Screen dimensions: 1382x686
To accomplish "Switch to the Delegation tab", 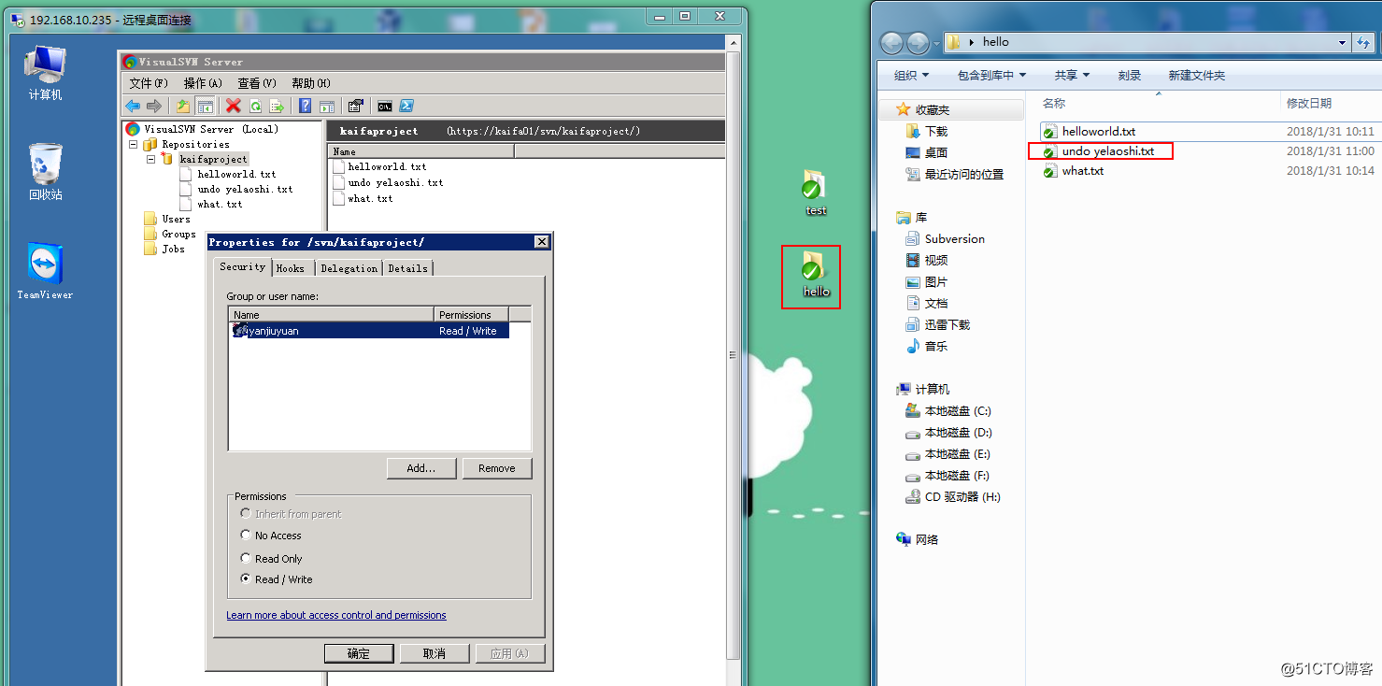I will click(x=349, y=268).
